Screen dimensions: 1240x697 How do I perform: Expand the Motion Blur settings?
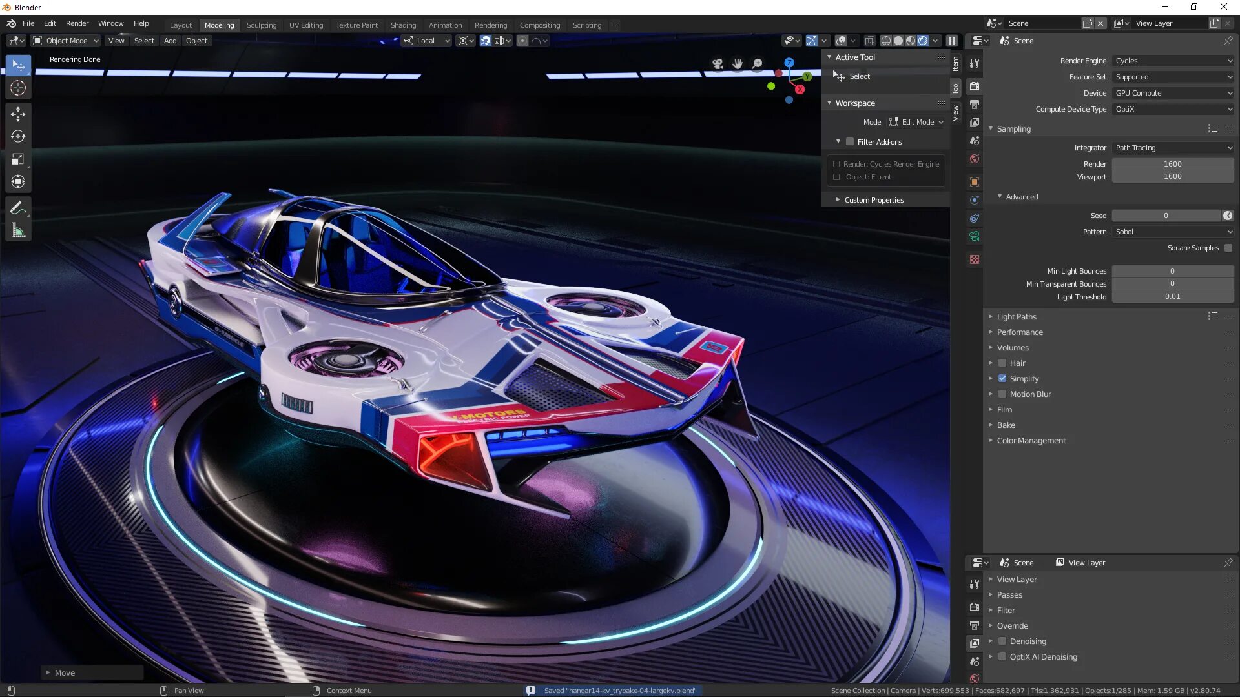991,394
